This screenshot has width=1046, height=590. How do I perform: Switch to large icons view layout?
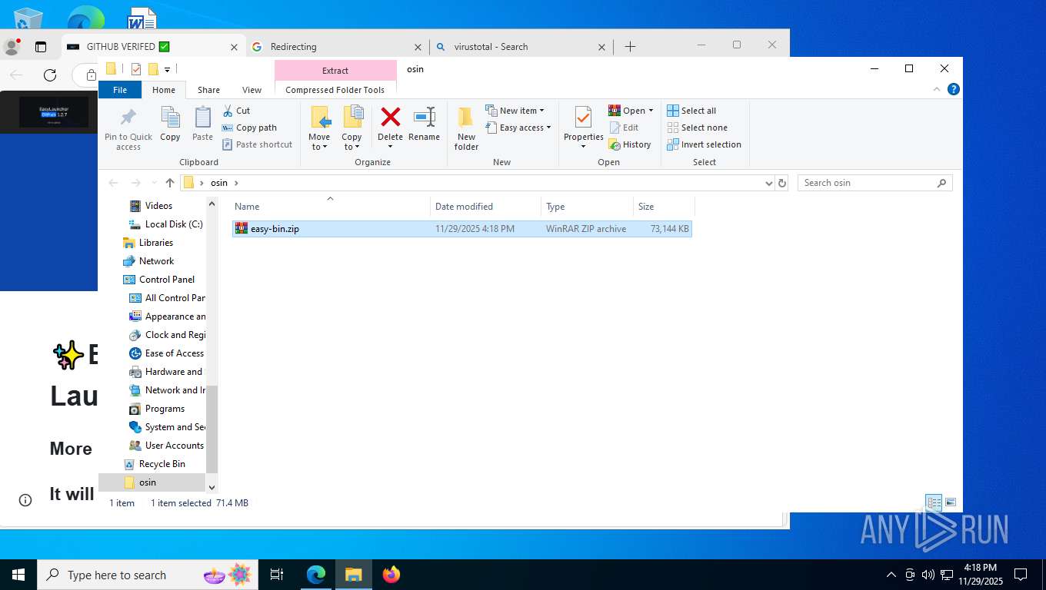click(951, 502)
